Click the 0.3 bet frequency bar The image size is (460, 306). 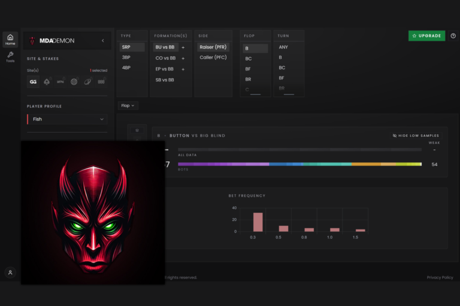pos(258,222)
